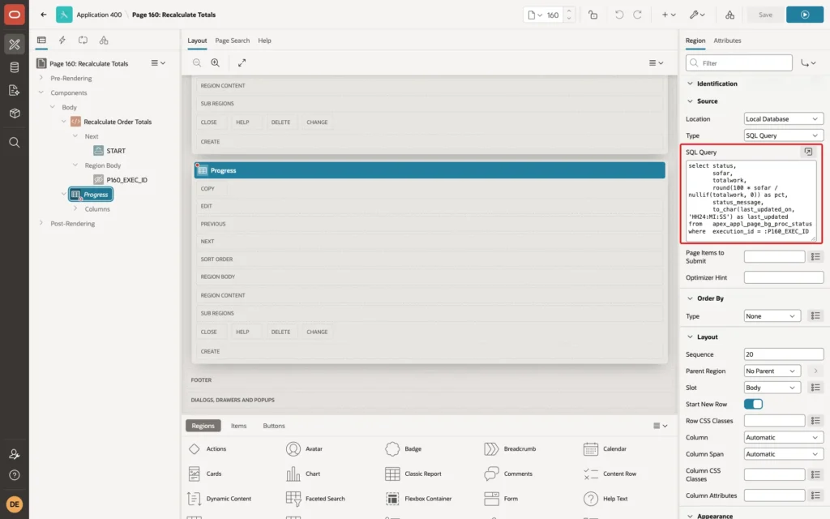Collapse the Order By section
830x519 pixels.
(690, 298)
